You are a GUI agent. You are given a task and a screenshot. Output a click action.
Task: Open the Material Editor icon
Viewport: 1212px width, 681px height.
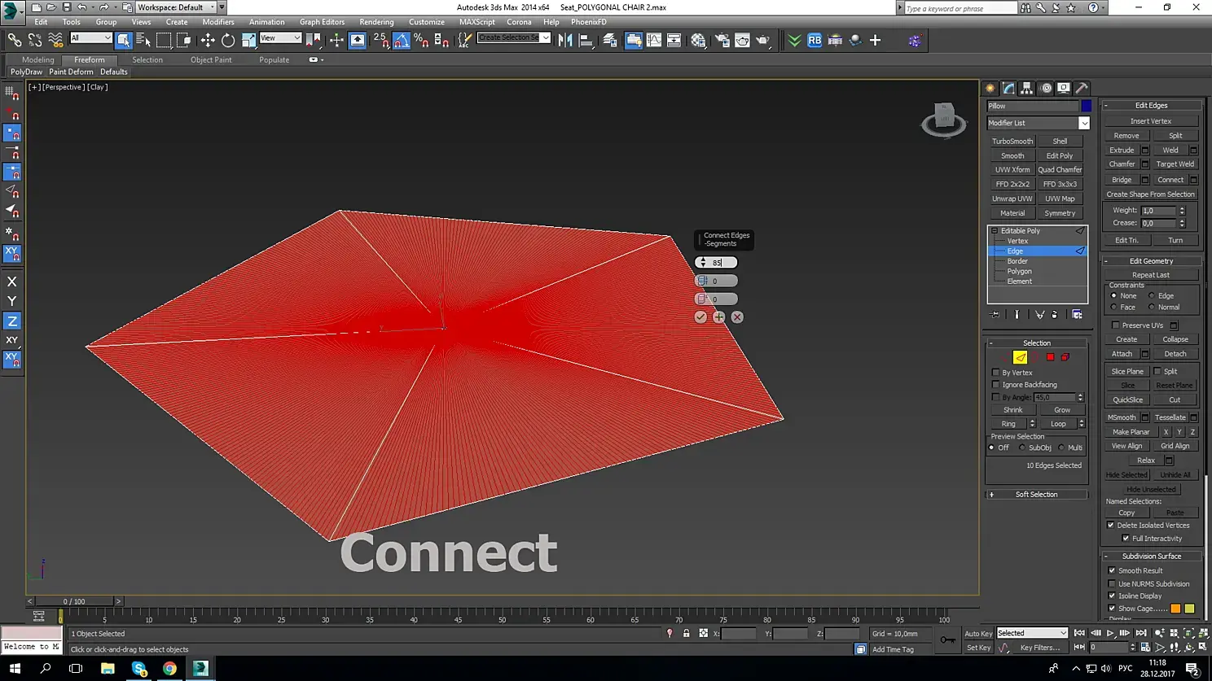pos(698,40)
